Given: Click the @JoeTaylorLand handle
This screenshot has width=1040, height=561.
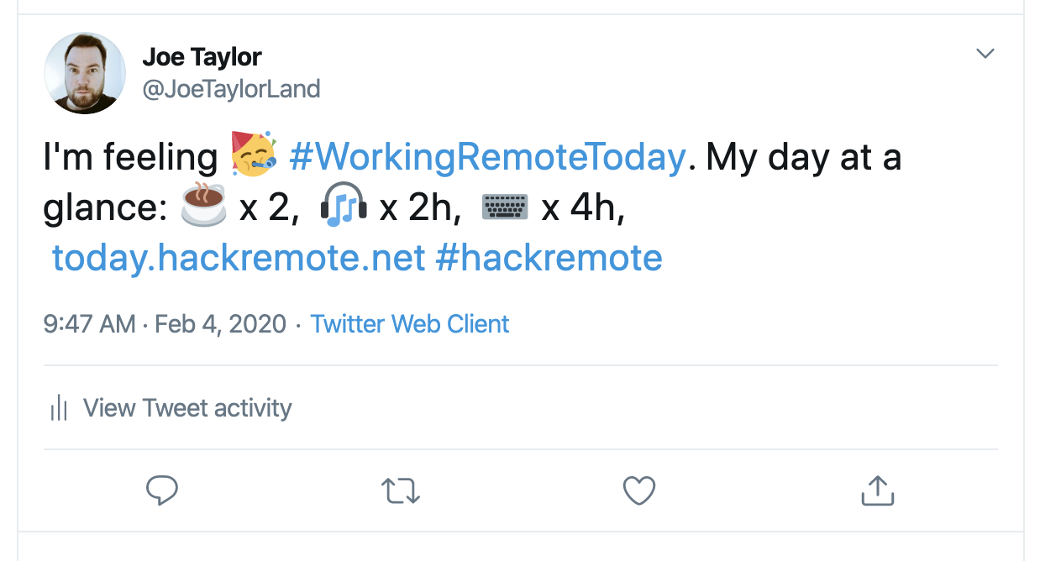Looking at the screenshot, I should coord(233,88).
